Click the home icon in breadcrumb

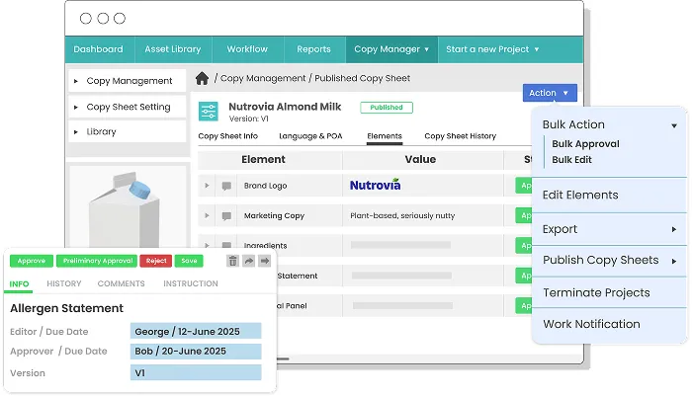(202, 79)
